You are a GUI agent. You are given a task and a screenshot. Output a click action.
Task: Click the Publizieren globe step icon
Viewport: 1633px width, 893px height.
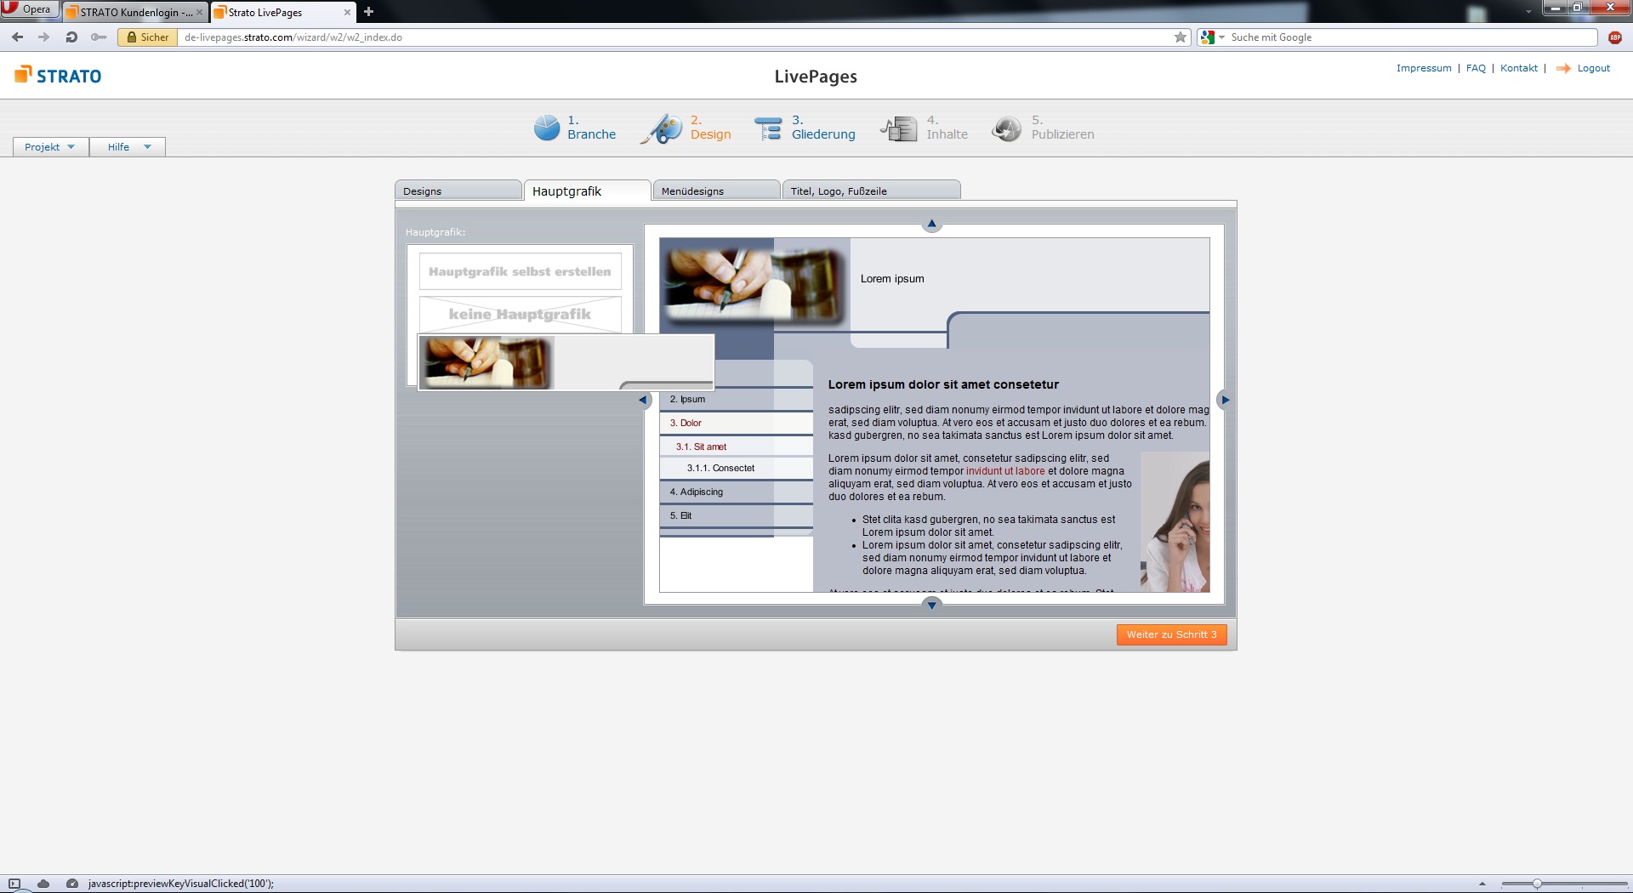(x=1007, y=128)
